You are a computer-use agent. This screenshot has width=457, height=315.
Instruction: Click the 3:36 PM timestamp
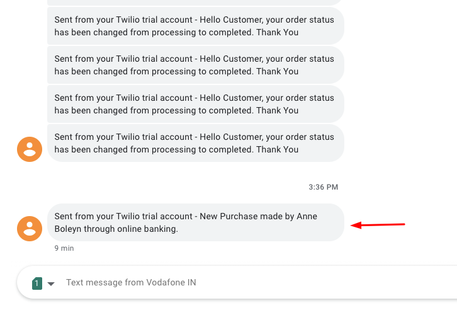pos(323,187)
